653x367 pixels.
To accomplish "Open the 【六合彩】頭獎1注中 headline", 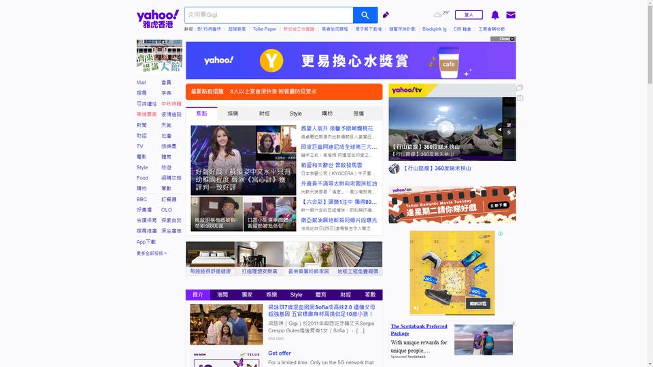I will 339,202.
